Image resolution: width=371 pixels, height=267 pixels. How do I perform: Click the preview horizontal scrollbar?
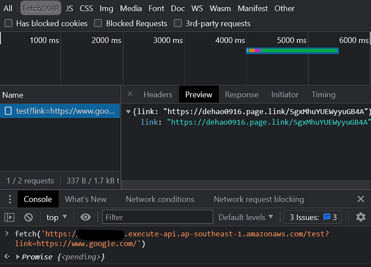pos(246,184)
